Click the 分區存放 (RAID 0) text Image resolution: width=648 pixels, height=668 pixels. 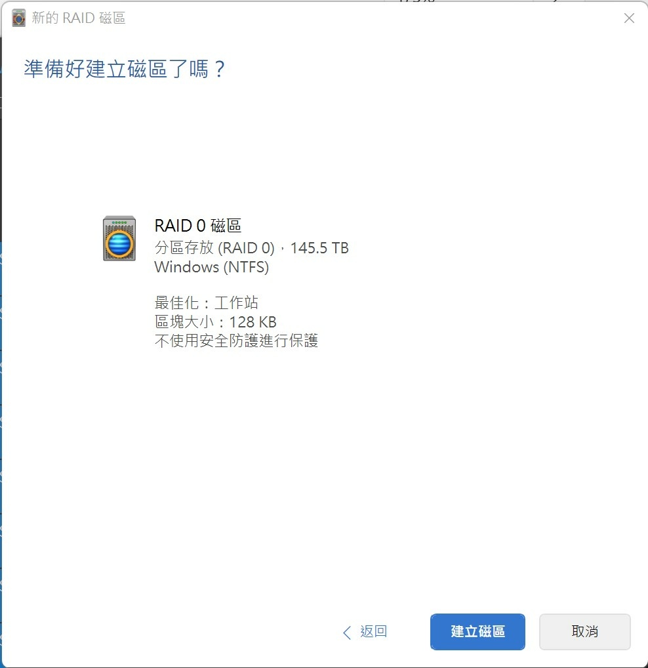214,248
